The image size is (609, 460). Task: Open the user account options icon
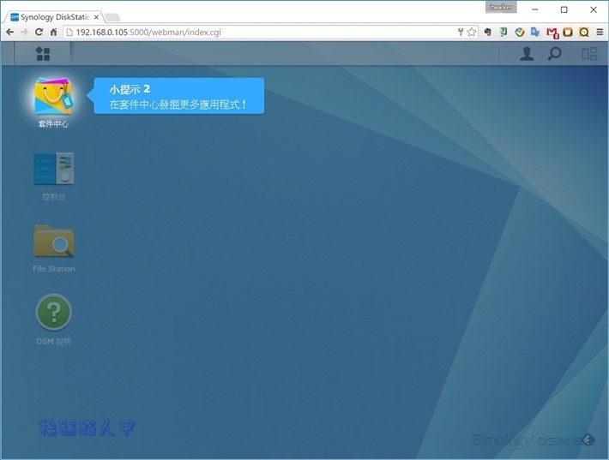527,53
